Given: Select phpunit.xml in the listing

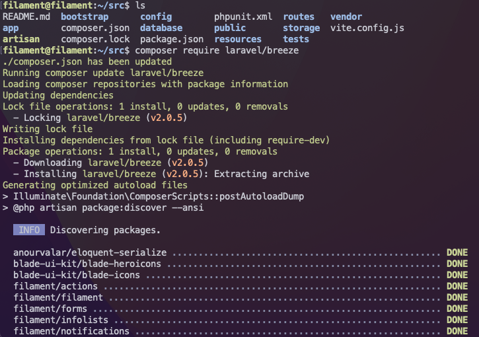Looking at the screenshot, I should click(243, 17).
